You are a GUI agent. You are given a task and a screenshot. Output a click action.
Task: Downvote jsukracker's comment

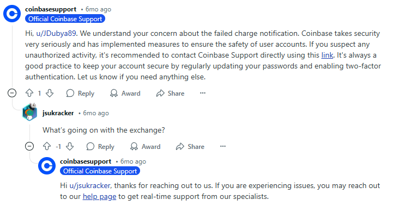pos(70,146)
